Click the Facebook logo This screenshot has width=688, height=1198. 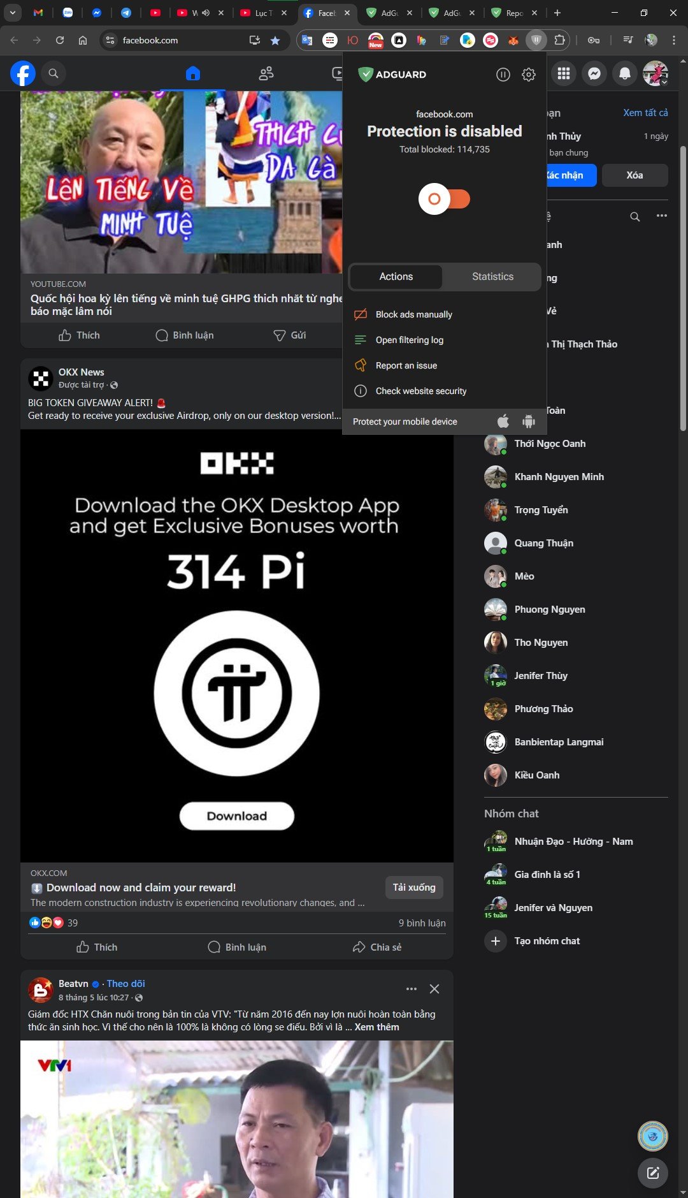[23, 74]
